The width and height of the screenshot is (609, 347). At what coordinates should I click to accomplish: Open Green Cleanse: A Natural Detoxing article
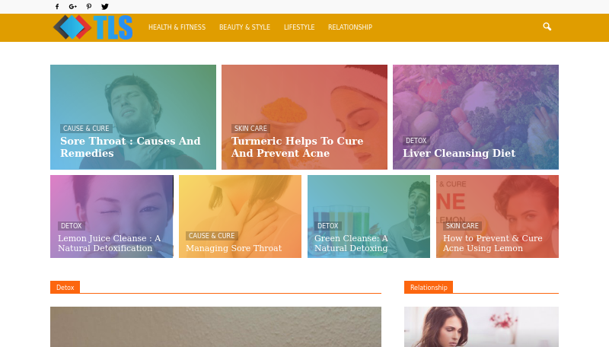tap(351, 244)
